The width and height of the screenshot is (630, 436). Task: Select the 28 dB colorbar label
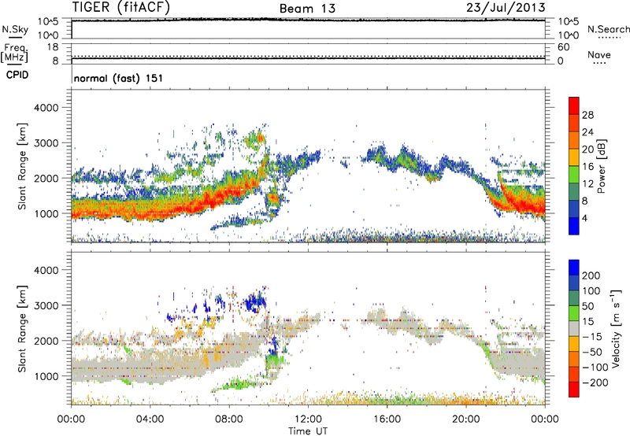(587, 115)
